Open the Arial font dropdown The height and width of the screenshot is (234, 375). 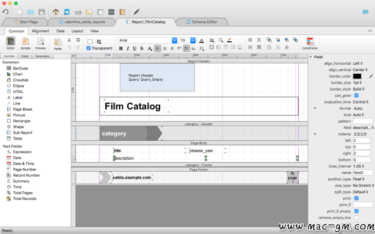tap(174, 40)
